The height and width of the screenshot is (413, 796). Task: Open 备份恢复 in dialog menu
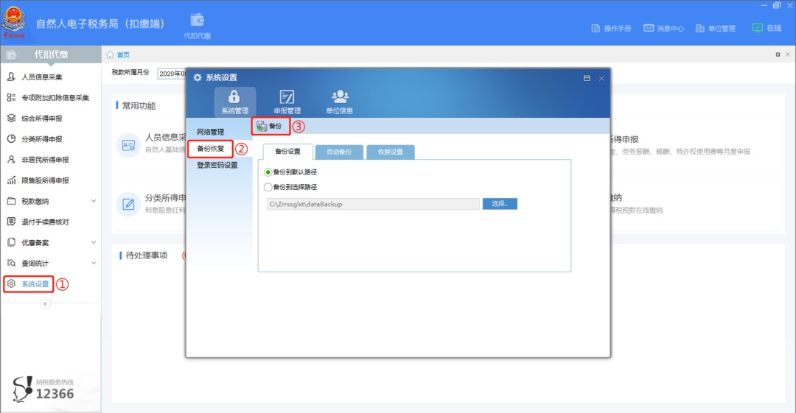click(211, 149)
